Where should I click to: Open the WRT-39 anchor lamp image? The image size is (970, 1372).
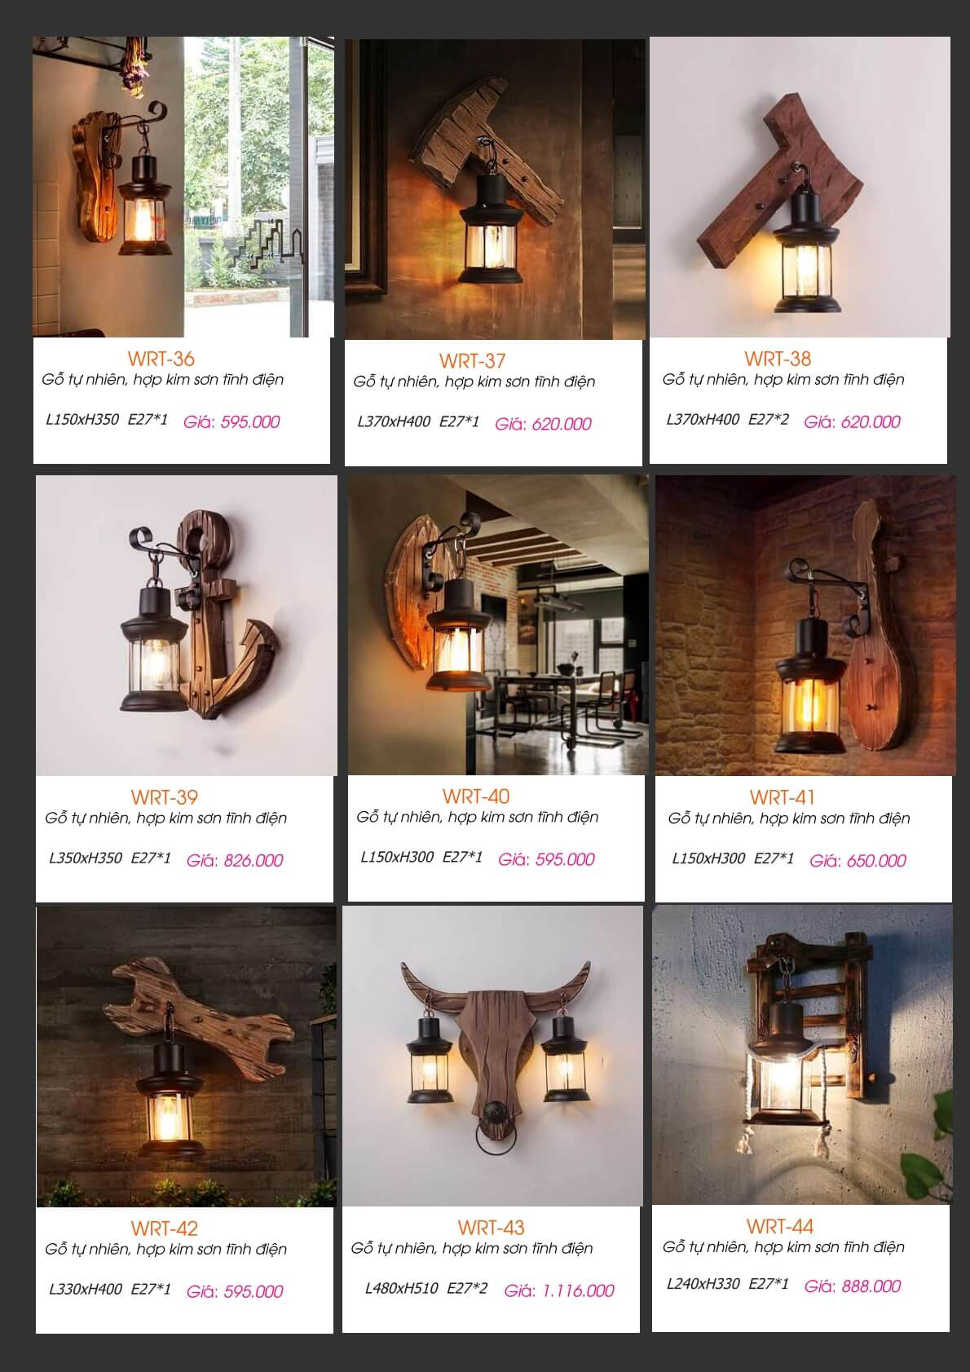click(x=187, y=625)
